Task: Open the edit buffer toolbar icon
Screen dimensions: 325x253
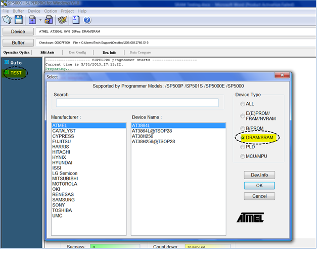Action: (63, 20)
